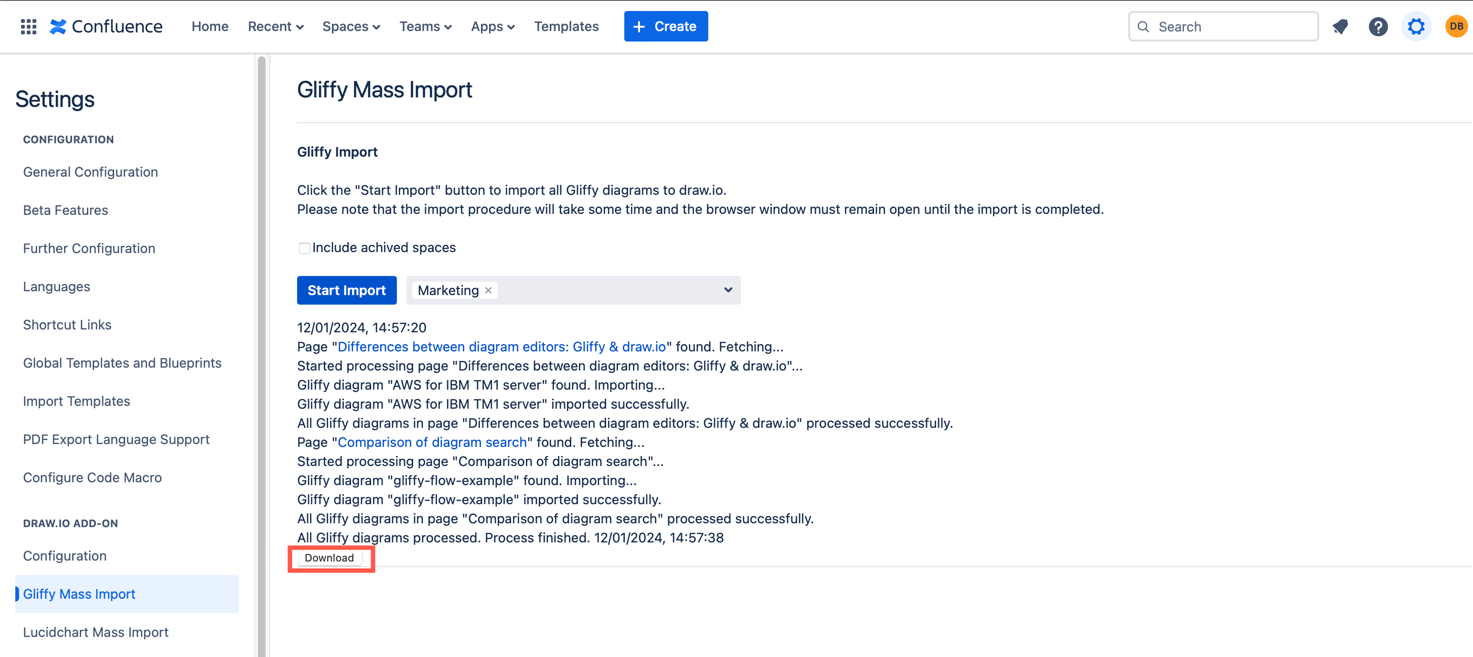
Task: Select Gliffy Mass Import sidebar item
Action: 127,594
